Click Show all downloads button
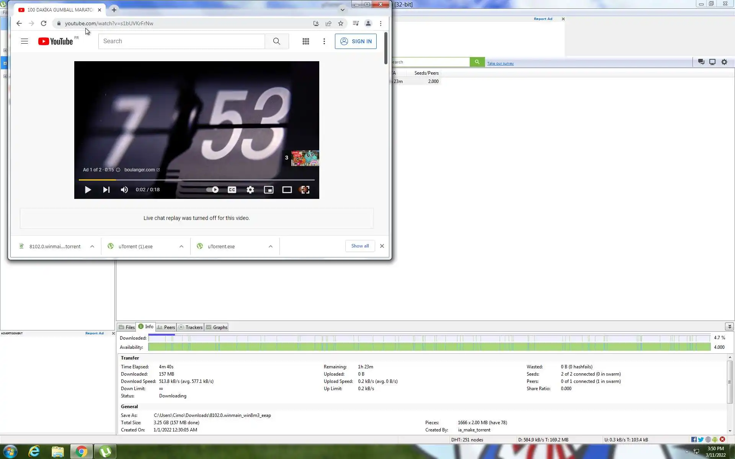Viewport: 735px width, 459px height. tap(360, 246)
